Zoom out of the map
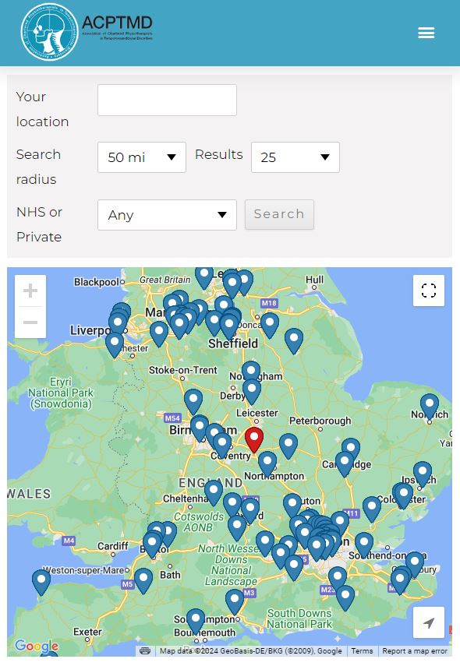 point(30,322)
